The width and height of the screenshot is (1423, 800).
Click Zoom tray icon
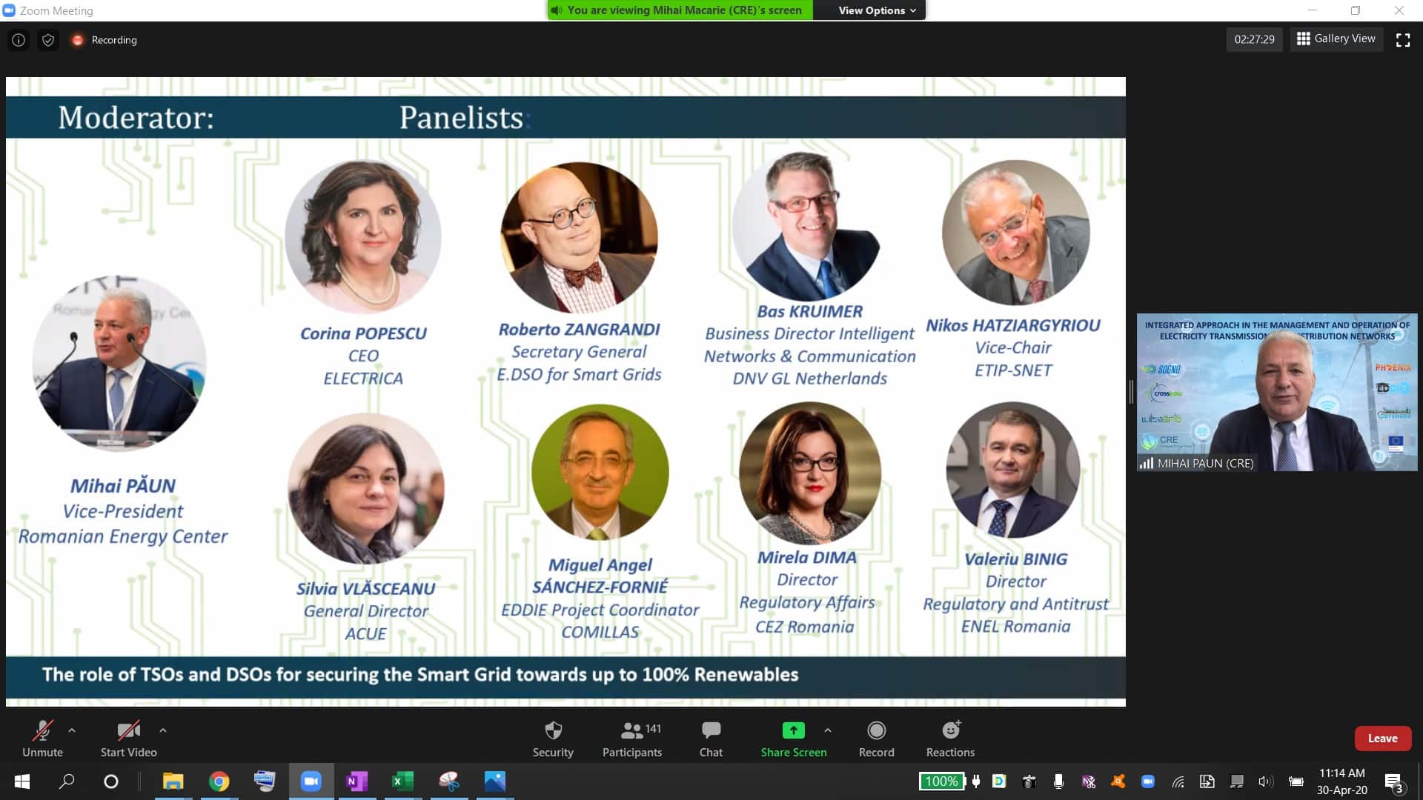click(1148, 781)
